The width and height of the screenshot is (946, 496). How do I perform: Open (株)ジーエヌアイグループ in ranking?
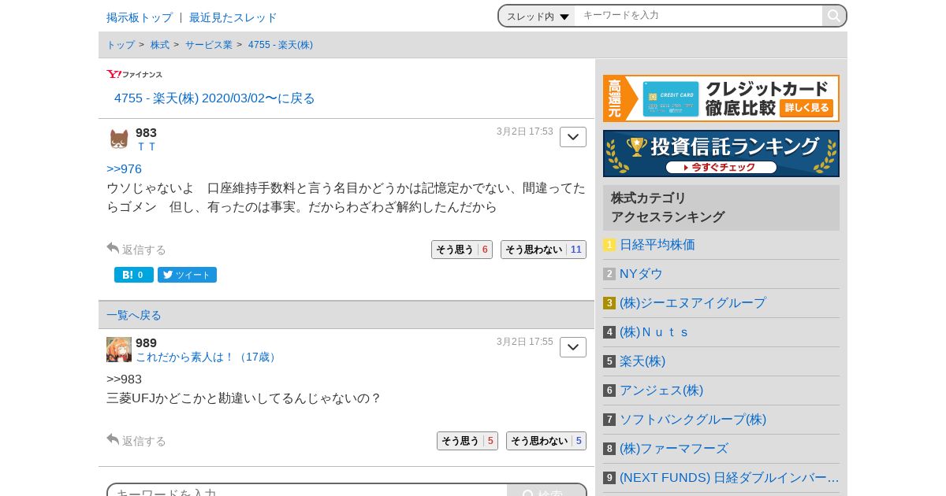click(693, 303)
